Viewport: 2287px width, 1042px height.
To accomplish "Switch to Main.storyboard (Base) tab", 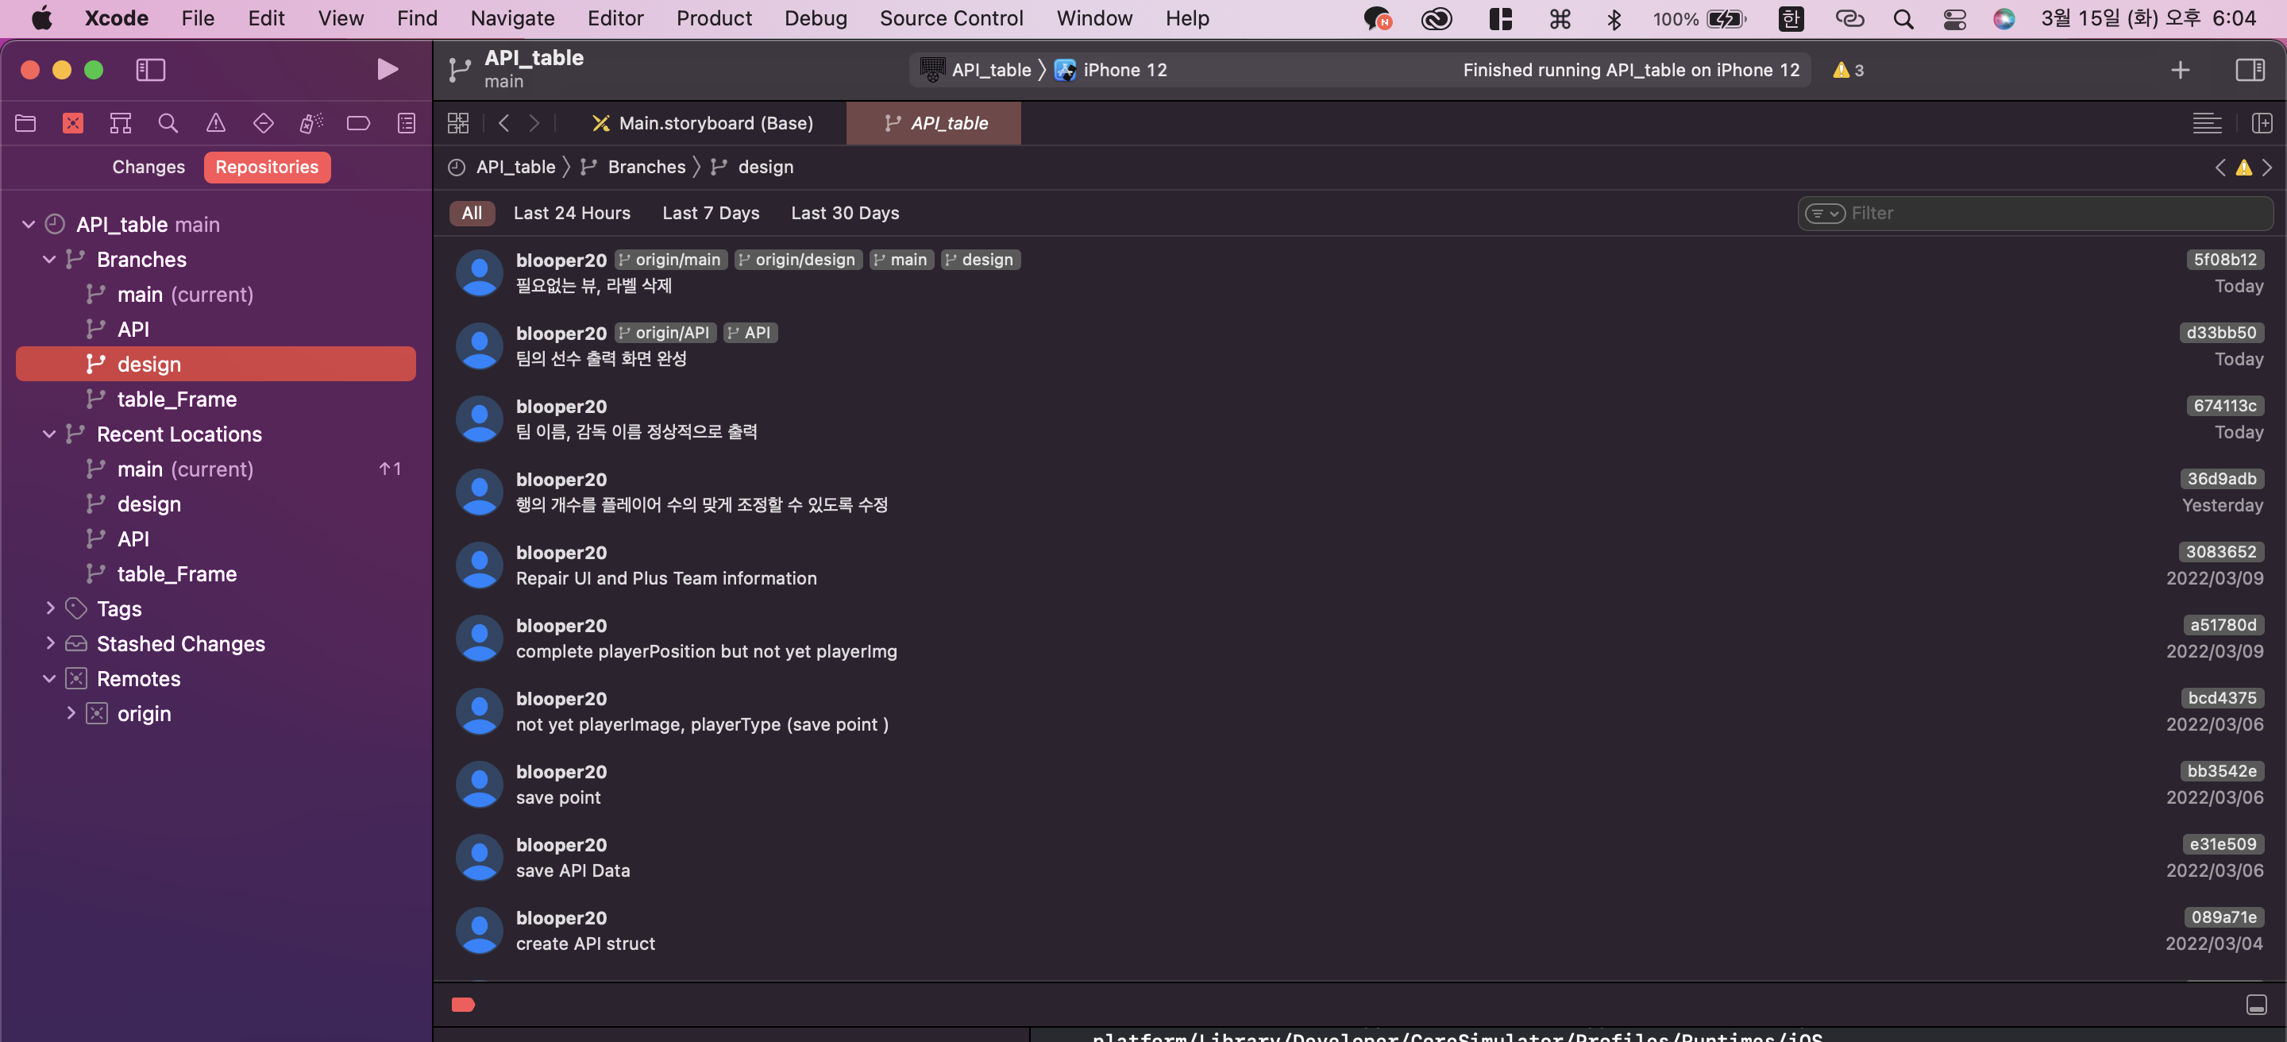I will 702,122.
